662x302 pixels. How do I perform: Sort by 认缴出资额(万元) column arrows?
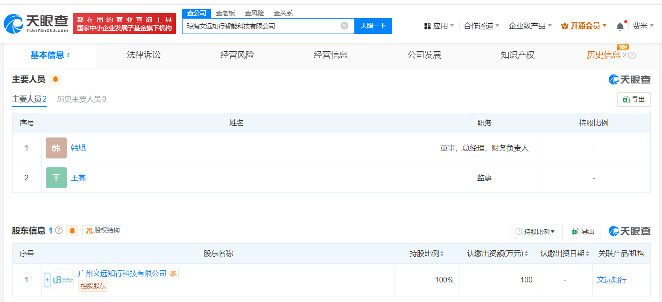[x=527, y=254]
